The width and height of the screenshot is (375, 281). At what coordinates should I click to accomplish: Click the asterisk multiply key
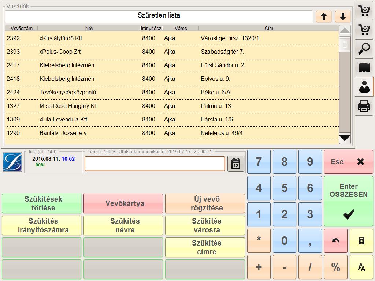pyautogui.click(x=259, y=241)
